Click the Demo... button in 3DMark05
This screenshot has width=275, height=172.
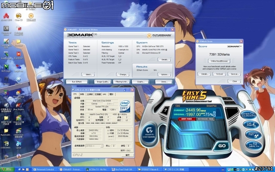[164, 82]
